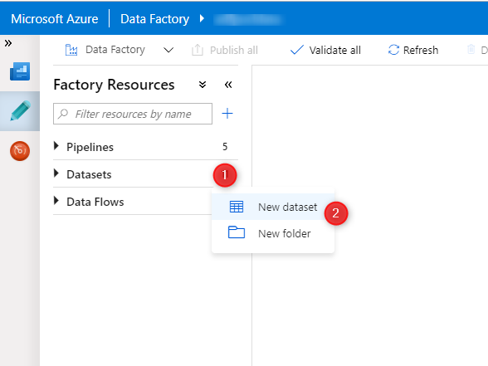Click the Refresh circular arrows icon
Screen dimensions: 488x366
point(393,50)
